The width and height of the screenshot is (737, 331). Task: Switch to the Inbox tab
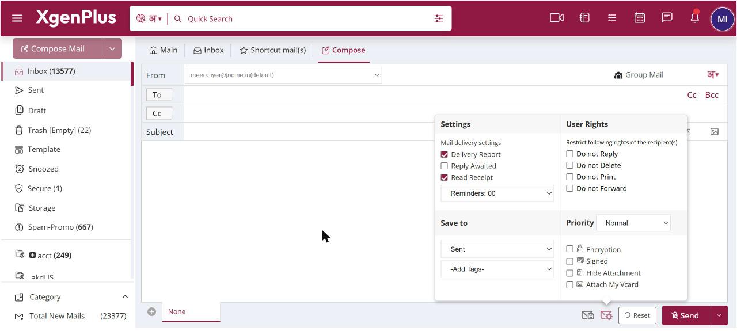(208, 50)
